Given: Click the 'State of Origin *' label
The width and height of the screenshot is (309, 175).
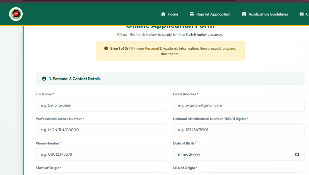Looking at the screenshot, I should (49, 168).
